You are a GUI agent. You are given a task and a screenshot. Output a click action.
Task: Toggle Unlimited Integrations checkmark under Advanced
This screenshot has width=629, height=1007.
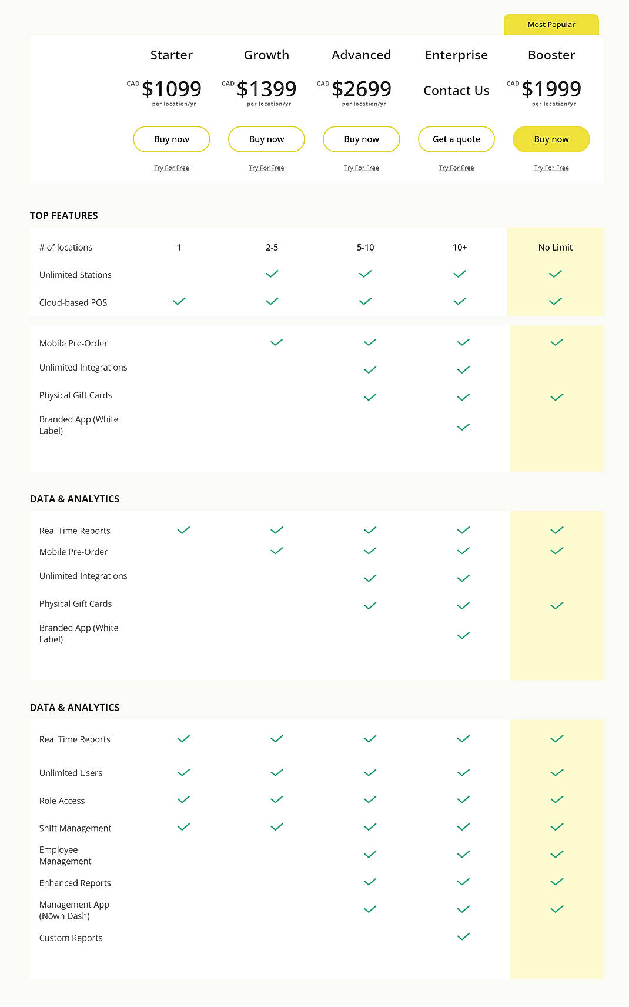(369, 369)
